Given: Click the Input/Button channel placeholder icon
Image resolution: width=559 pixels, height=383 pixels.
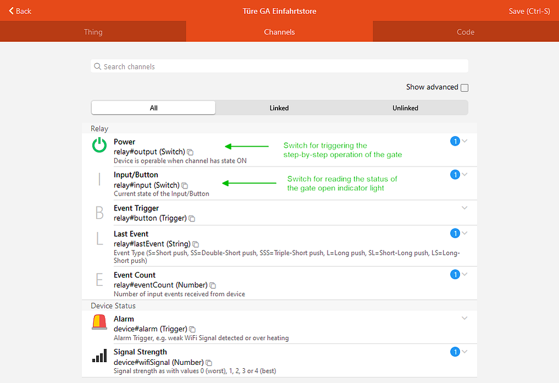Looking at the screenshot, I should click(99, 179).
